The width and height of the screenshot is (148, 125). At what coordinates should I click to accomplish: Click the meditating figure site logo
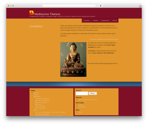point(32,13)
